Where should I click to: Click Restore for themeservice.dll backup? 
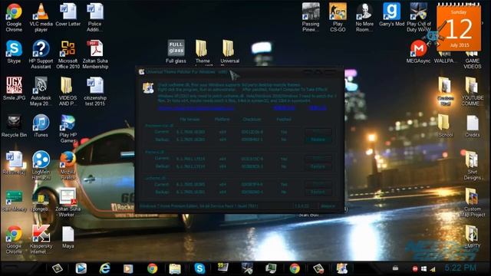(318, 140)
